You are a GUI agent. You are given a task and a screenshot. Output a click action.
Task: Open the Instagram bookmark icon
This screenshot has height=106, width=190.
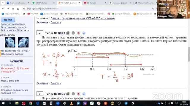click(109, 14)
